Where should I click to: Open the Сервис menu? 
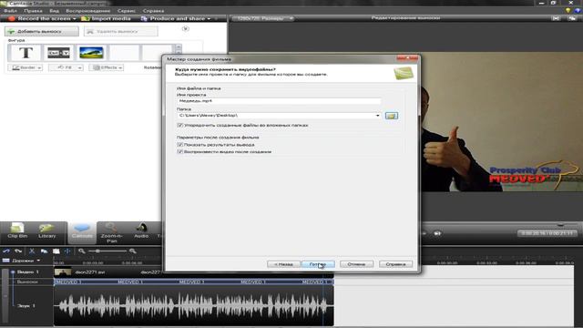pyautogui.click(x=127, y=11)
